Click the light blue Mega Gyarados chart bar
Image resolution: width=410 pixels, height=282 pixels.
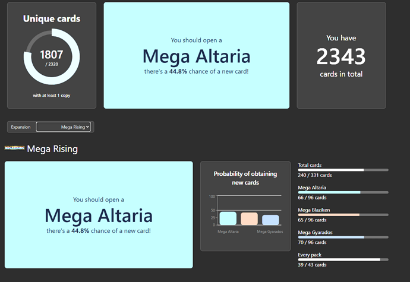[x=270, y=220]
